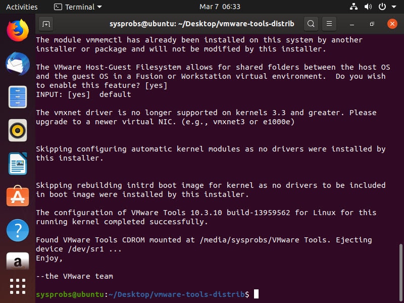Maximize the terminal window
The height and width of the screenshot is (303, 404).
(x=372, y=24)
